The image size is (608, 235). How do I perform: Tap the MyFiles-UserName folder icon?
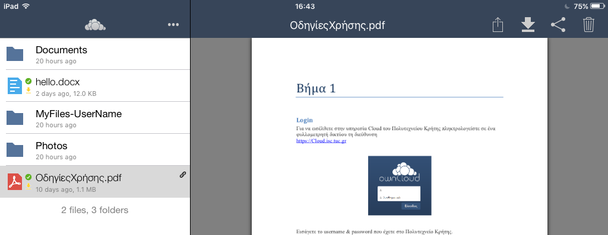15,117
